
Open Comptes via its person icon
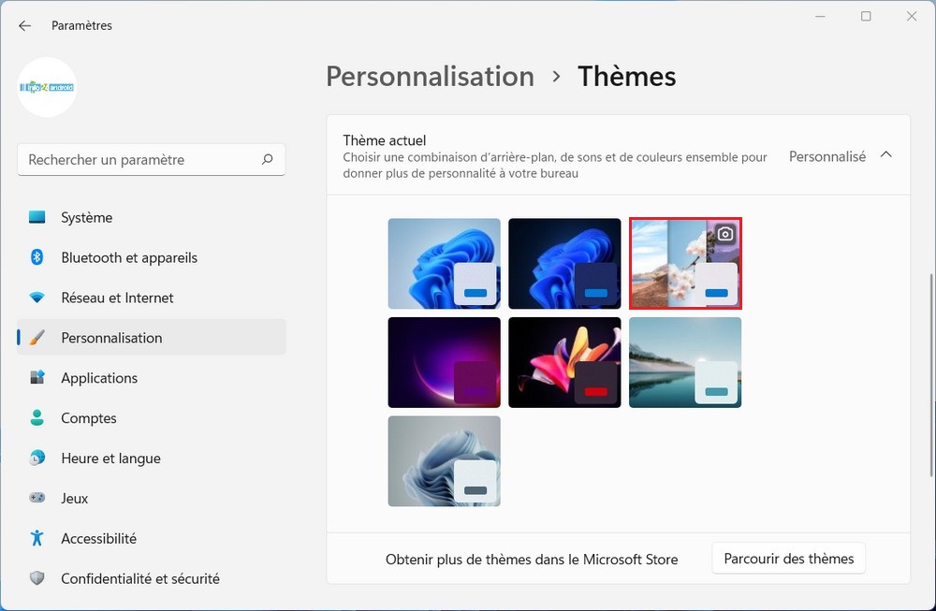[37, 418]
